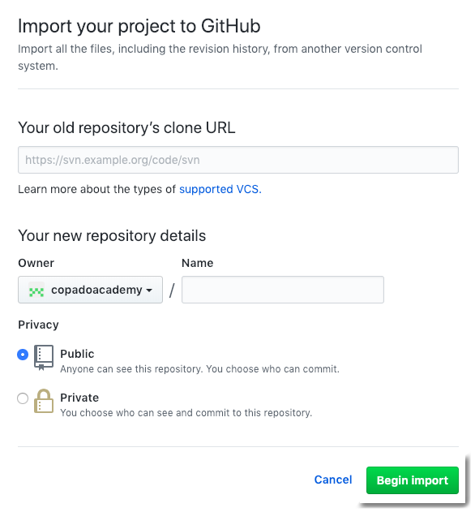This screenshot has height=512, width=475.
Task: Click 'Anyone can see this repository' description
Action: [x=199, y=369]
